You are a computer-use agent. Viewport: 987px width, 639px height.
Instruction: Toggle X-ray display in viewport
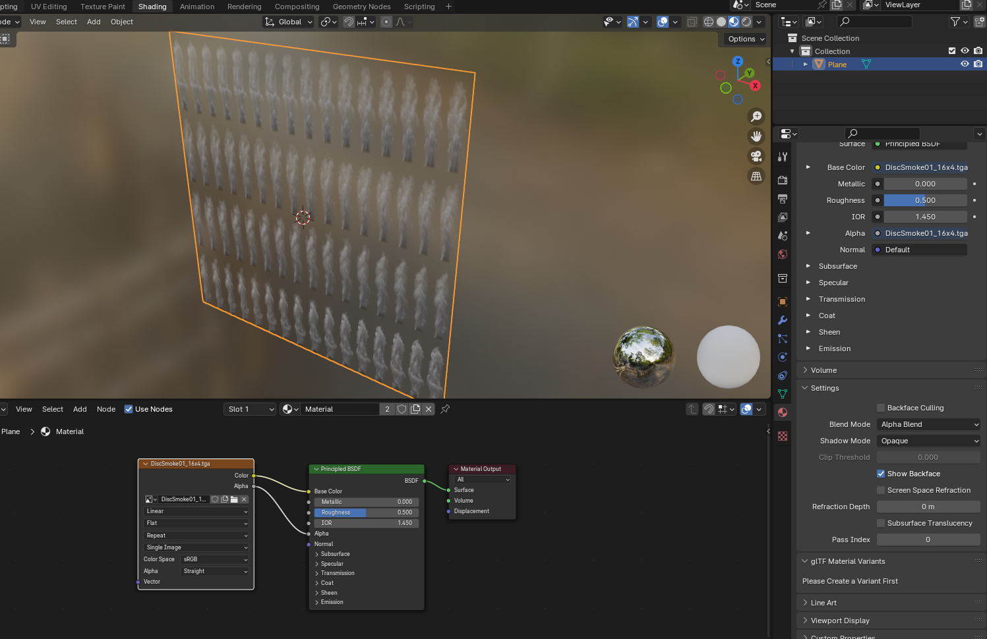point(692,22)
